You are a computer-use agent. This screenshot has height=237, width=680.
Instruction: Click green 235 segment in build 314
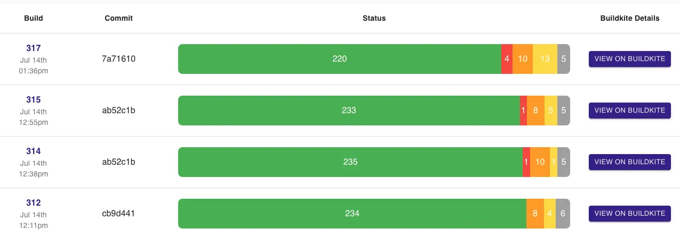tap(350, 162)
